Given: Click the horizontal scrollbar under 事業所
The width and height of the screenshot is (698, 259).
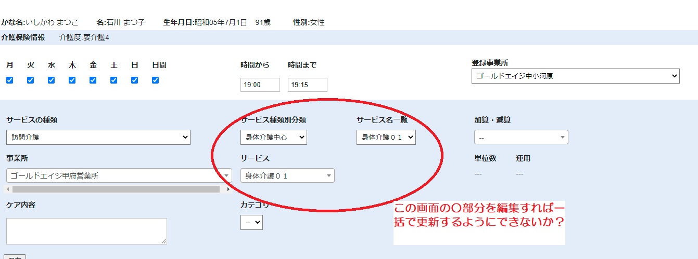Looking at the screenshot, I should [116, 189].
